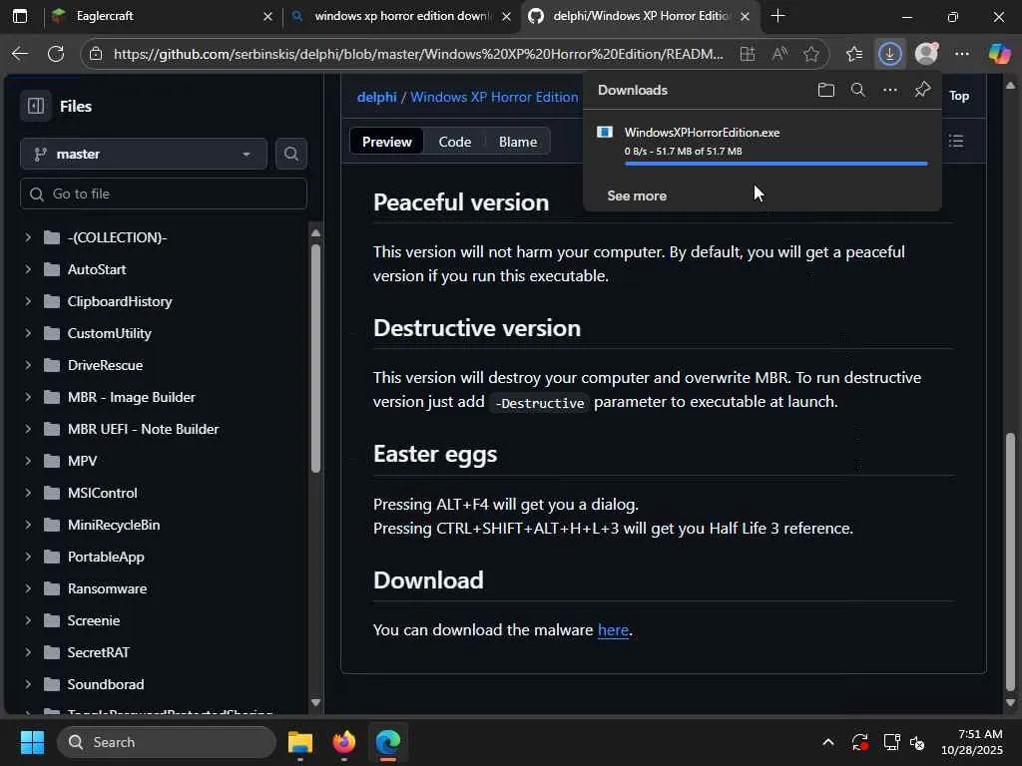1022x766 pixels.
Task: Open Windows XP Horror Edition breadcrumb link
Action: (x=494, y=97)
